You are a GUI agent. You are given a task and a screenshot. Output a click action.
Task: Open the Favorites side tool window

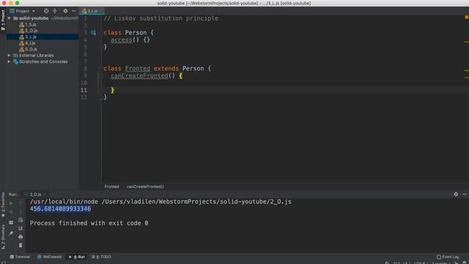(x=3, y=205)
